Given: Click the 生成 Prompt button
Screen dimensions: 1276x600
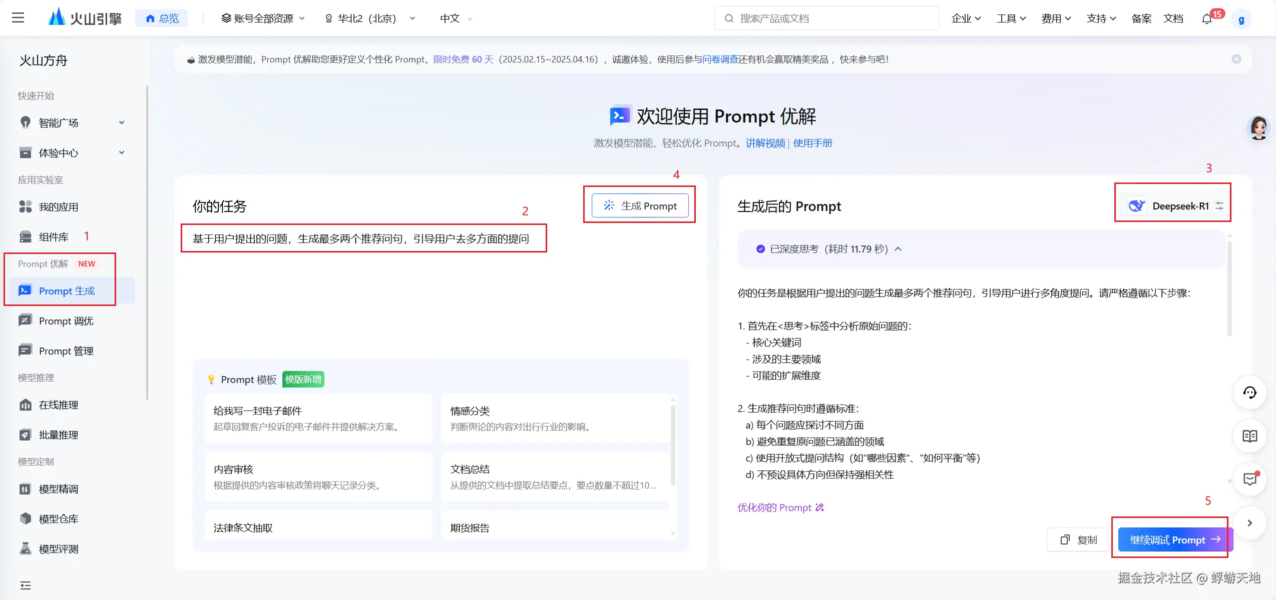Looking at the screenshot, I should pos(640,206).
